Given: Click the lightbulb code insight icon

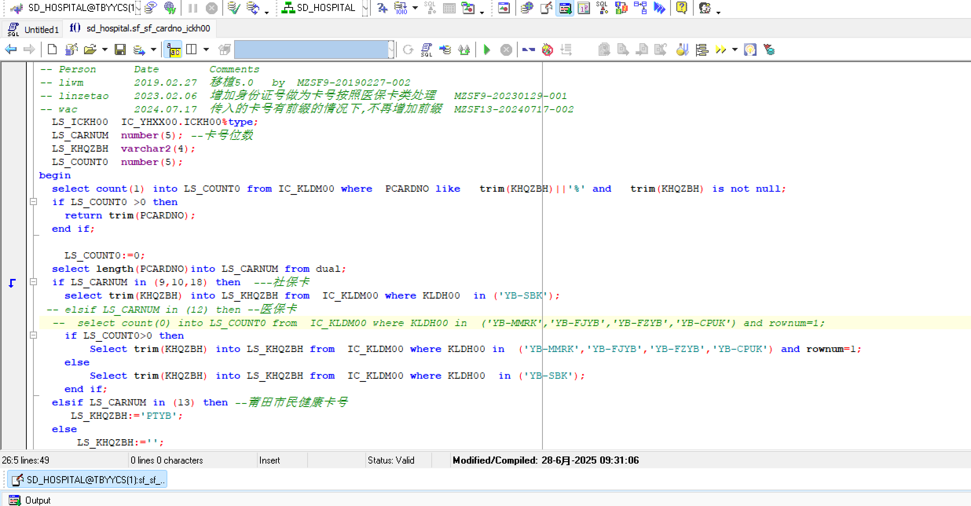Looking at the screenshot, I should [x=750, y=50].
